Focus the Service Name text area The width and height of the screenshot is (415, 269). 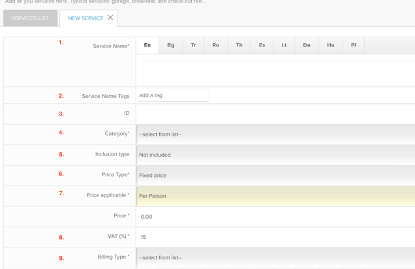point(278,70)
